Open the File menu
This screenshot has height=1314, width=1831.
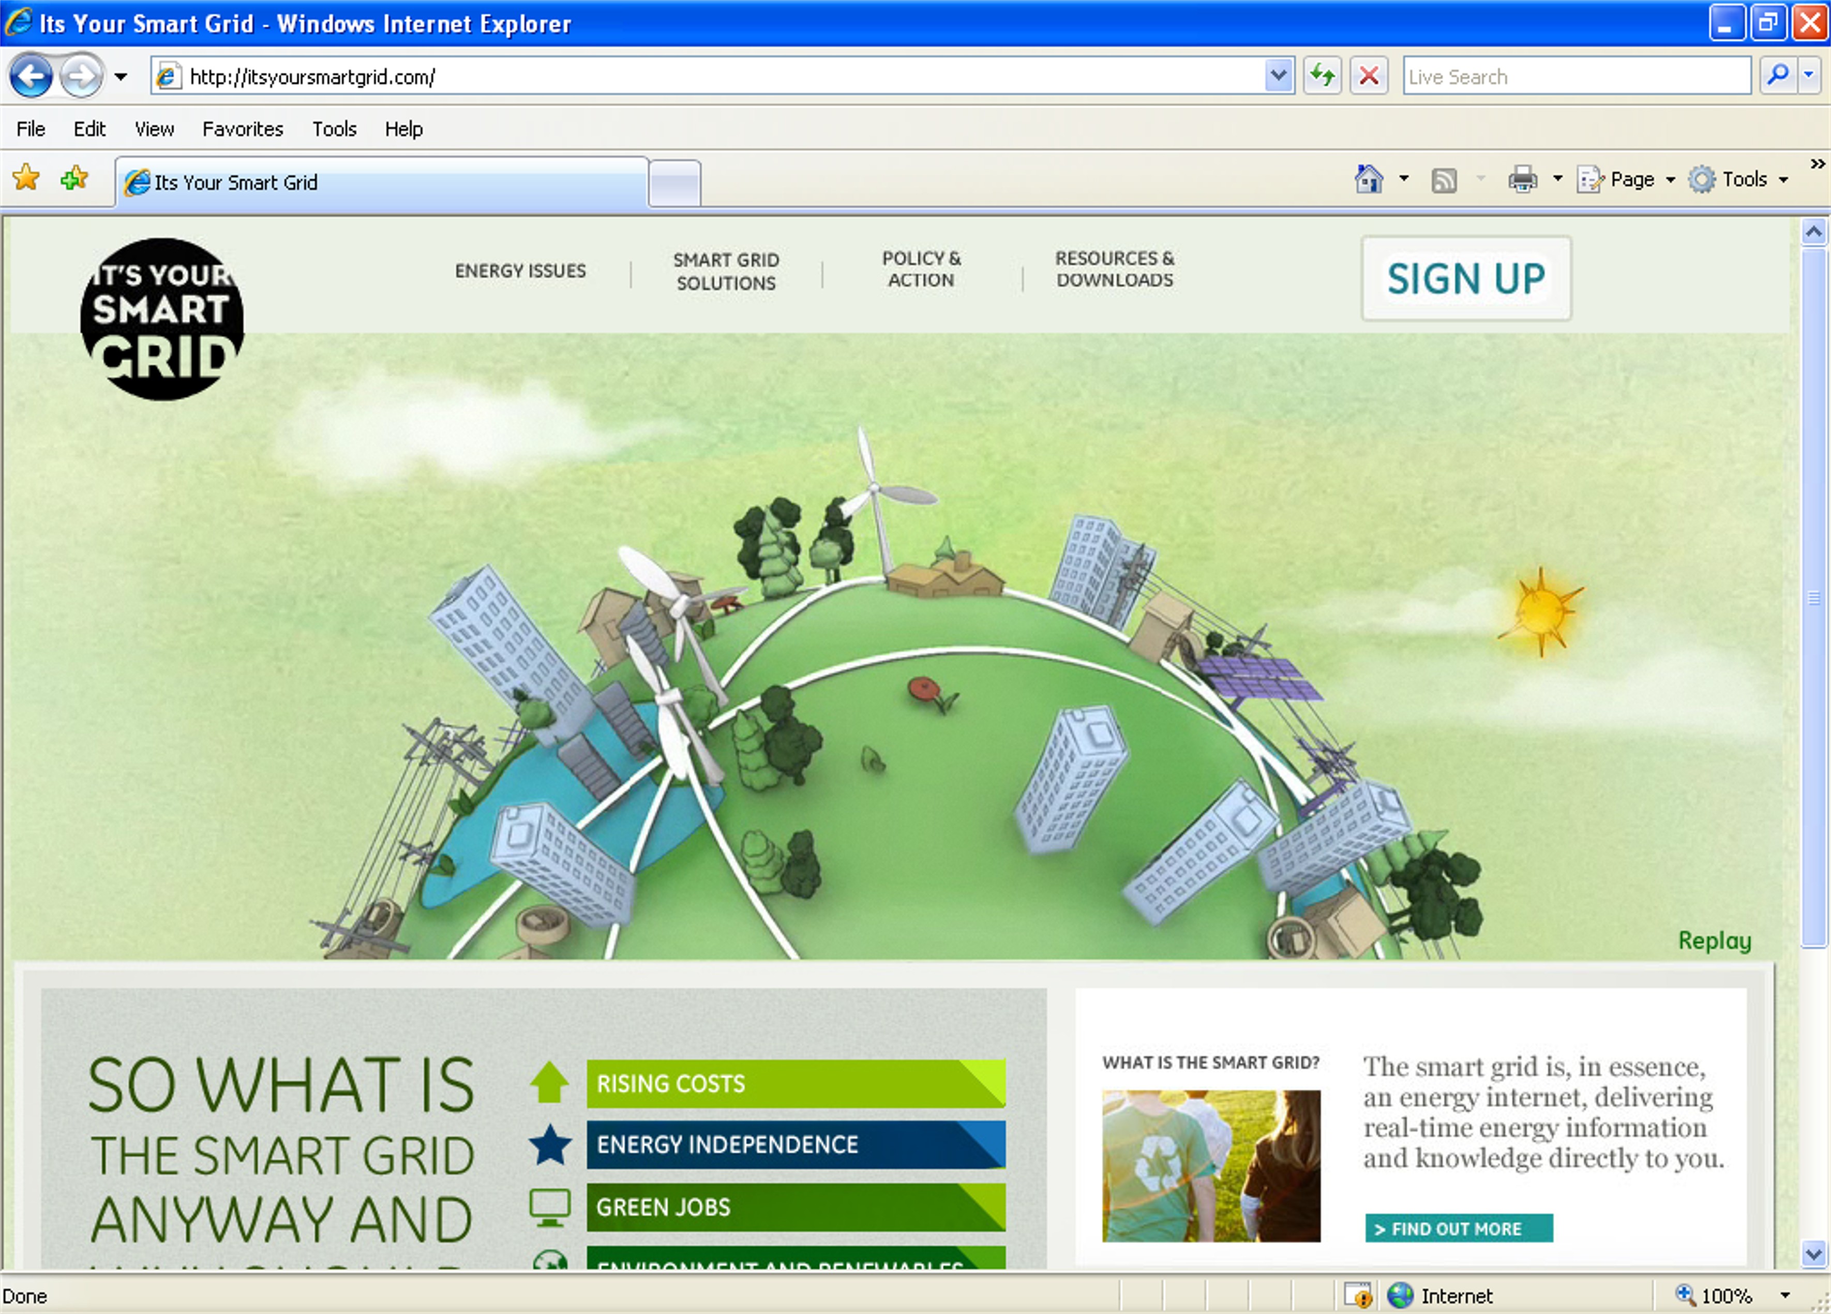point(31,128)
